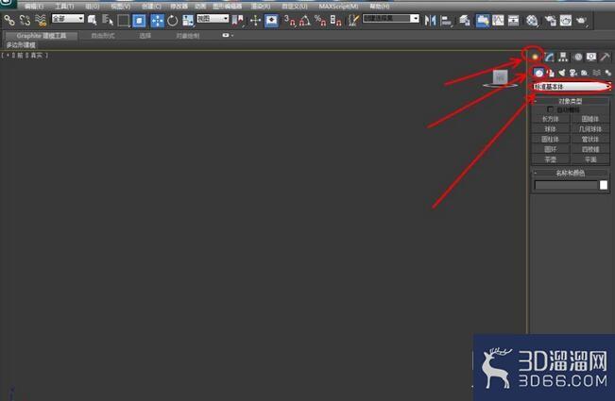Toggle the Percent Snap button

[x=320, y=20]
